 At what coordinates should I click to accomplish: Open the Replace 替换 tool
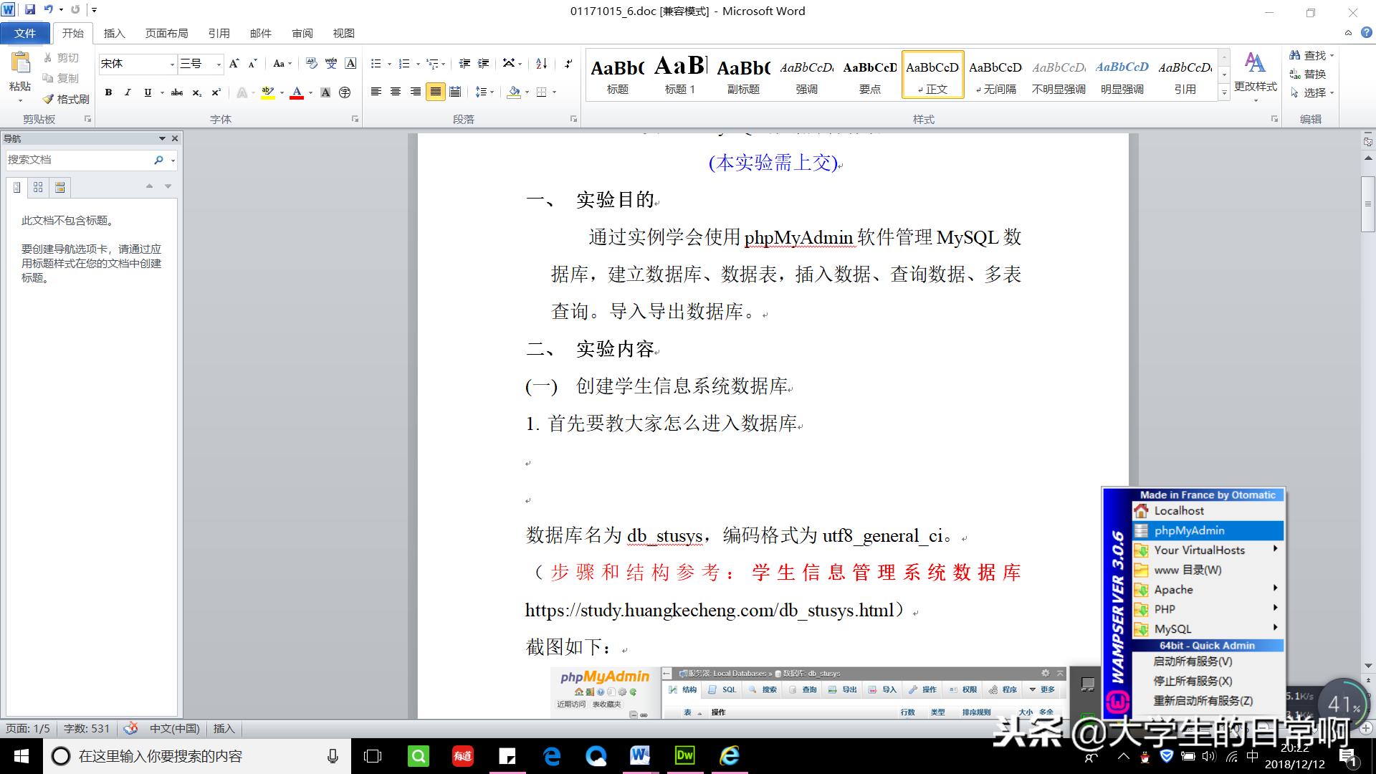(x=1308, y=73)
